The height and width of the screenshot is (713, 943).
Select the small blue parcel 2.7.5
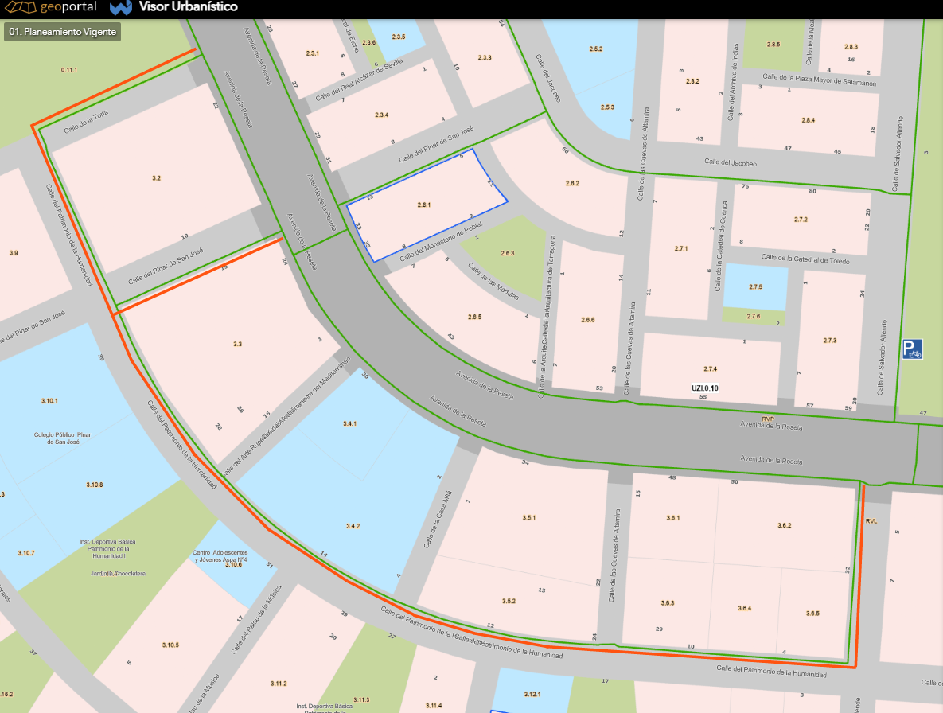pos(755,286)
